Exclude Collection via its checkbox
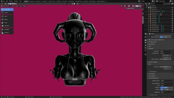The height and width of the screenshot is (98, 174). 149,8
